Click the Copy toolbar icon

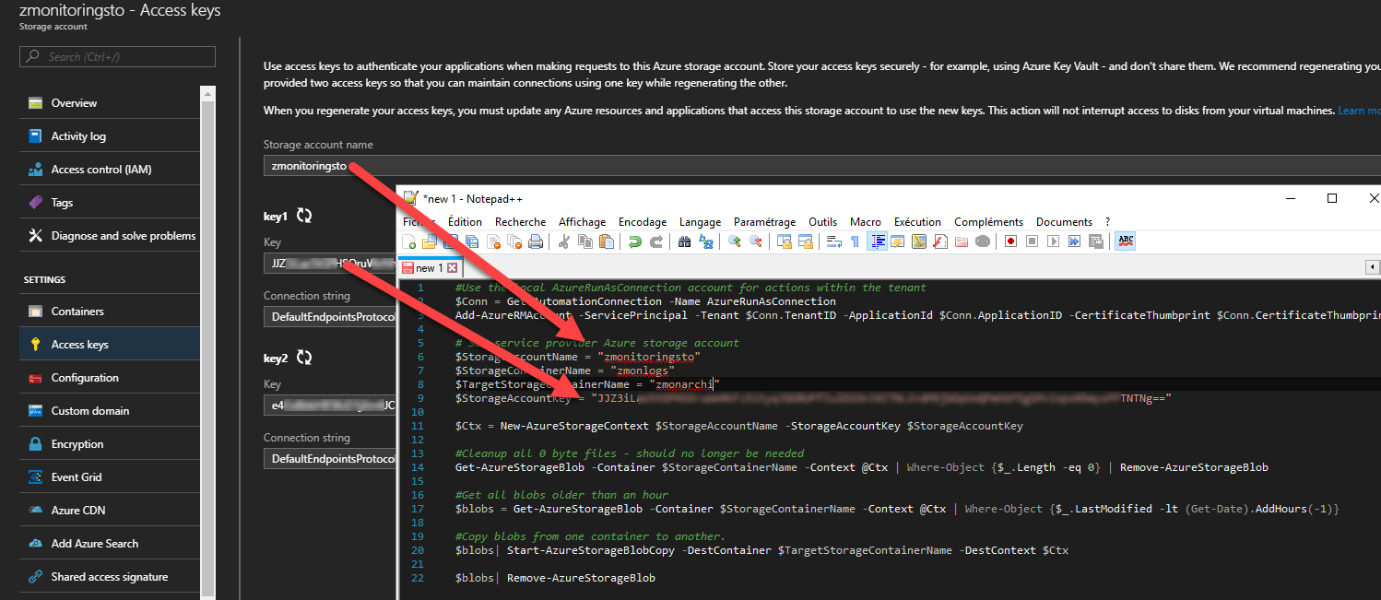[x=584, y=241]
